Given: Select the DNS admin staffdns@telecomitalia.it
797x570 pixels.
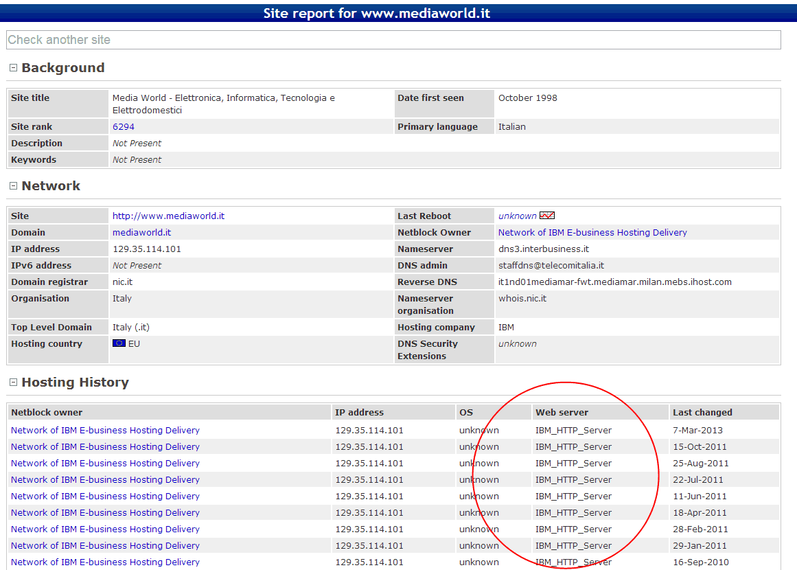Looking at the screenshot, I should [x=551, y=265].
